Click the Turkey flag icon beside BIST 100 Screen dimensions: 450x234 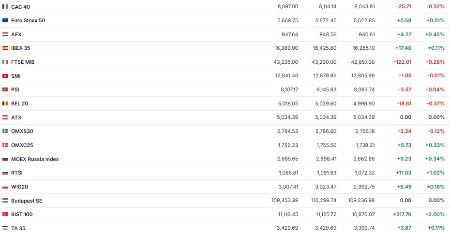[5, 214]
